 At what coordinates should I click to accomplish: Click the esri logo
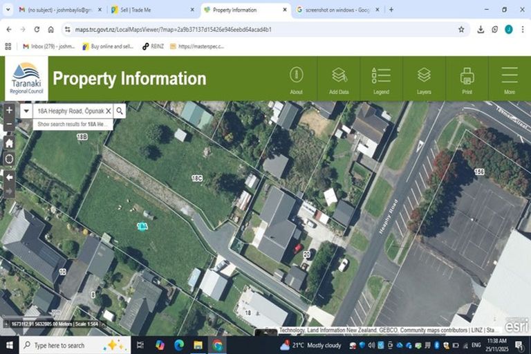516,326
